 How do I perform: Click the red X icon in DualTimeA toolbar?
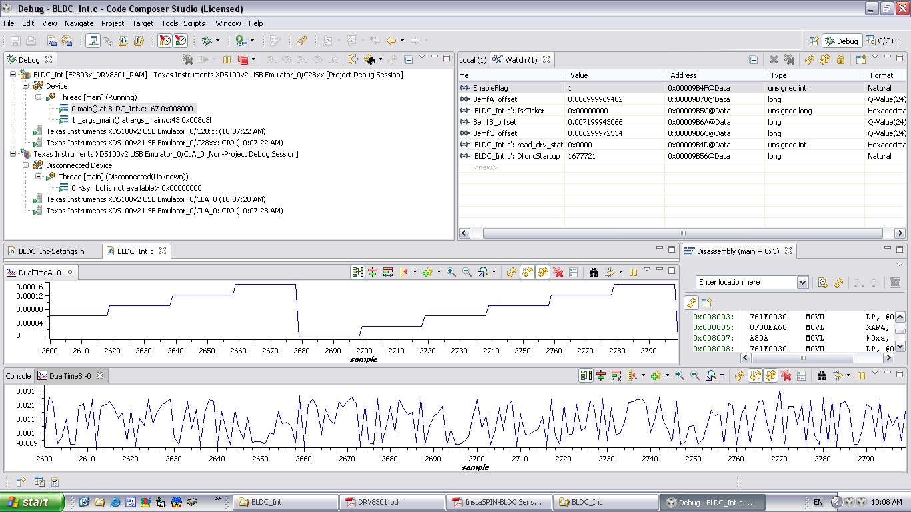point(558,272)
